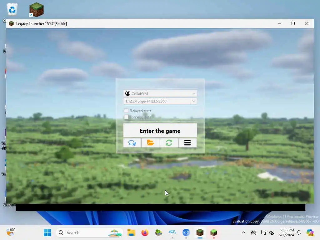Open the weather widget showing 80°

[x=11, y=232]
